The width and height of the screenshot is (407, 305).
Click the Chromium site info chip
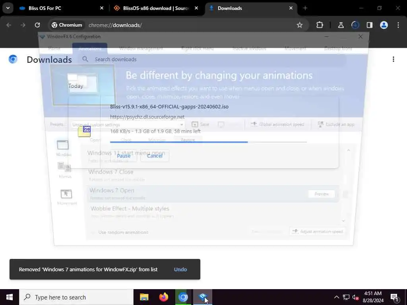tap(67, 25)
